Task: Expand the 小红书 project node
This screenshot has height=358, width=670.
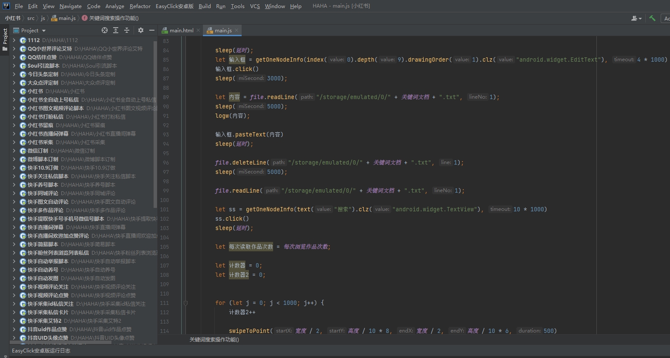Action: click(14, 91)
